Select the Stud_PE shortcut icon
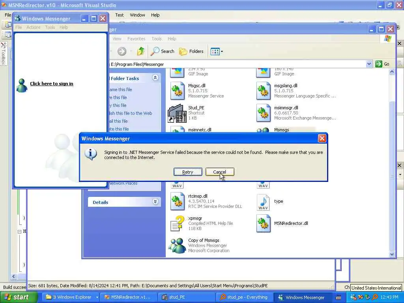This screenshot has height=303, width=404. point(177,113)
